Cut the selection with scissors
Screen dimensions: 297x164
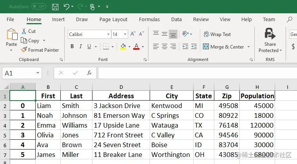click(29, 31)
